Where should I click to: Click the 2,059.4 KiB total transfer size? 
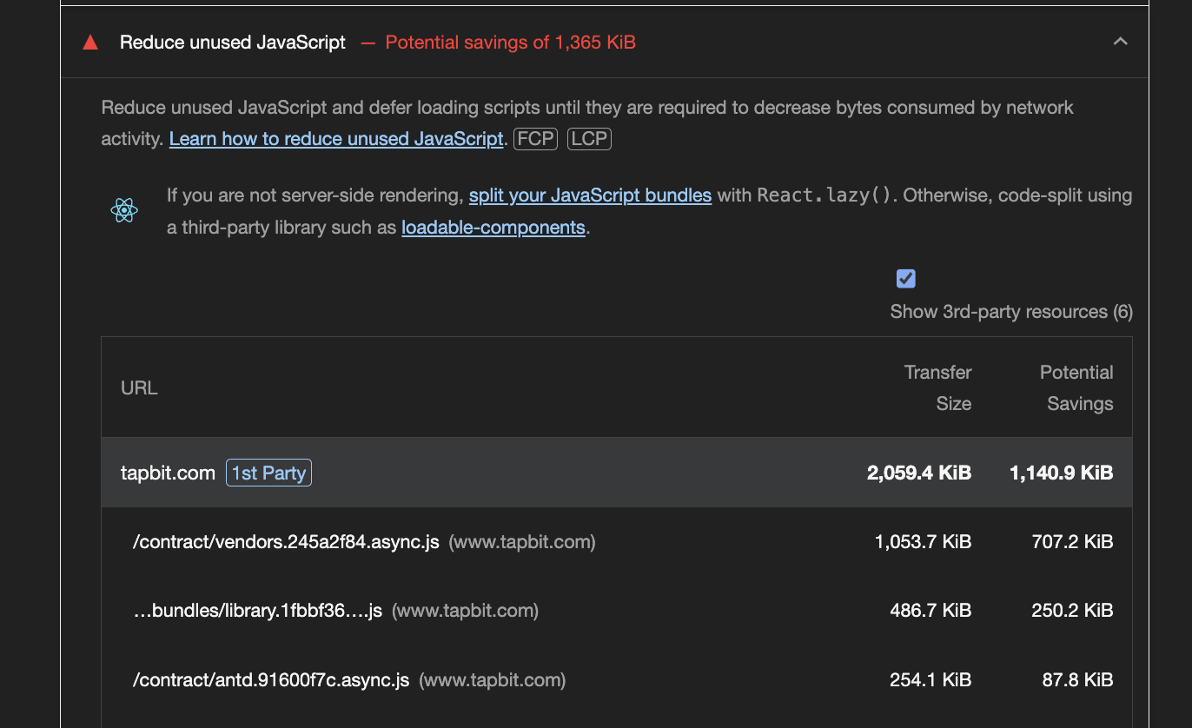[x=919, y=473]
